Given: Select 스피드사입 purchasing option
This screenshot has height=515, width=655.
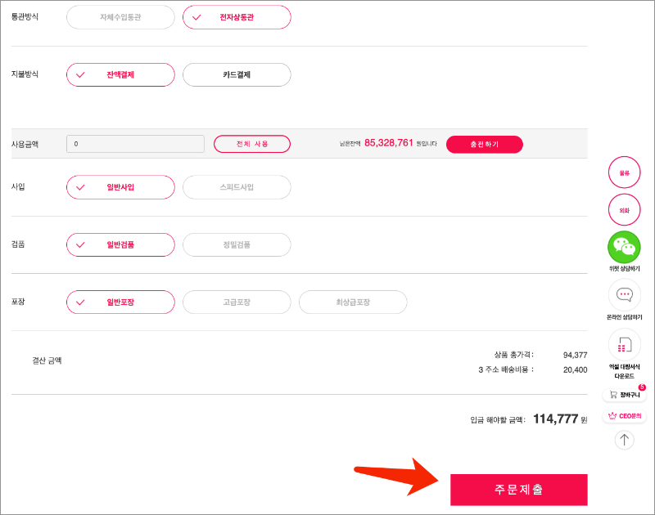Looking at the screenshot, I should click(237, 187).
